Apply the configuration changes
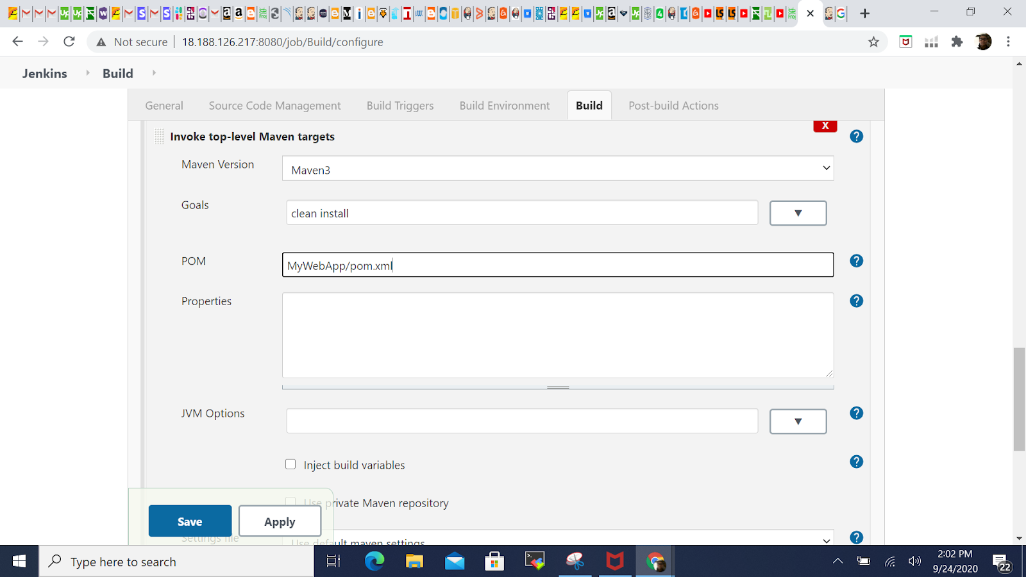1026x577 pixels. 280,521
